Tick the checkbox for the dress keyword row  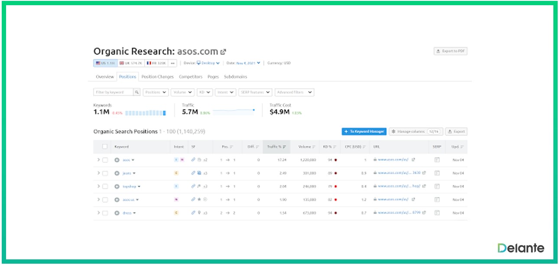click(105, 213)
